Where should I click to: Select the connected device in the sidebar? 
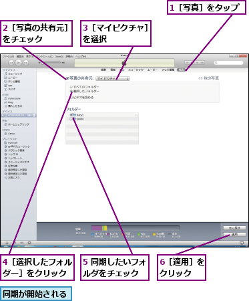coord(18,115)
